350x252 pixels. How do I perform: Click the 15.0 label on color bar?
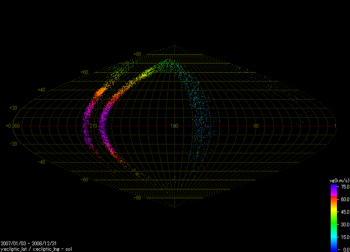pyautogui.click(x=345, y=237)
